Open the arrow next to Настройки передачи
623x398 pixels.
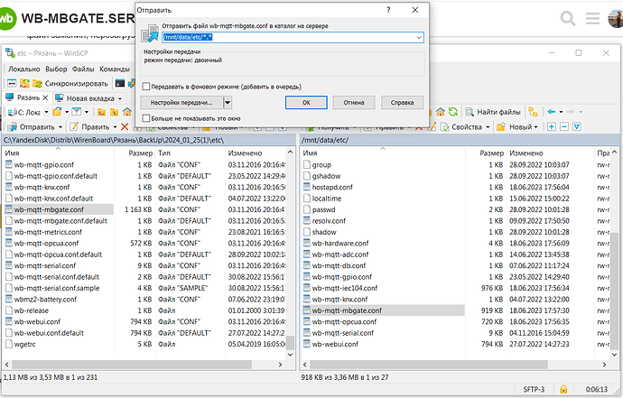tap(228, 103)
